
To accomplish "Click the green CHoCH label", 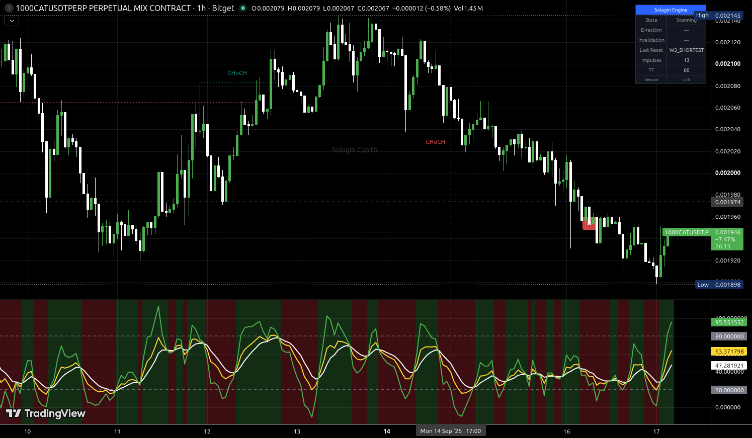I will (237, 73).
